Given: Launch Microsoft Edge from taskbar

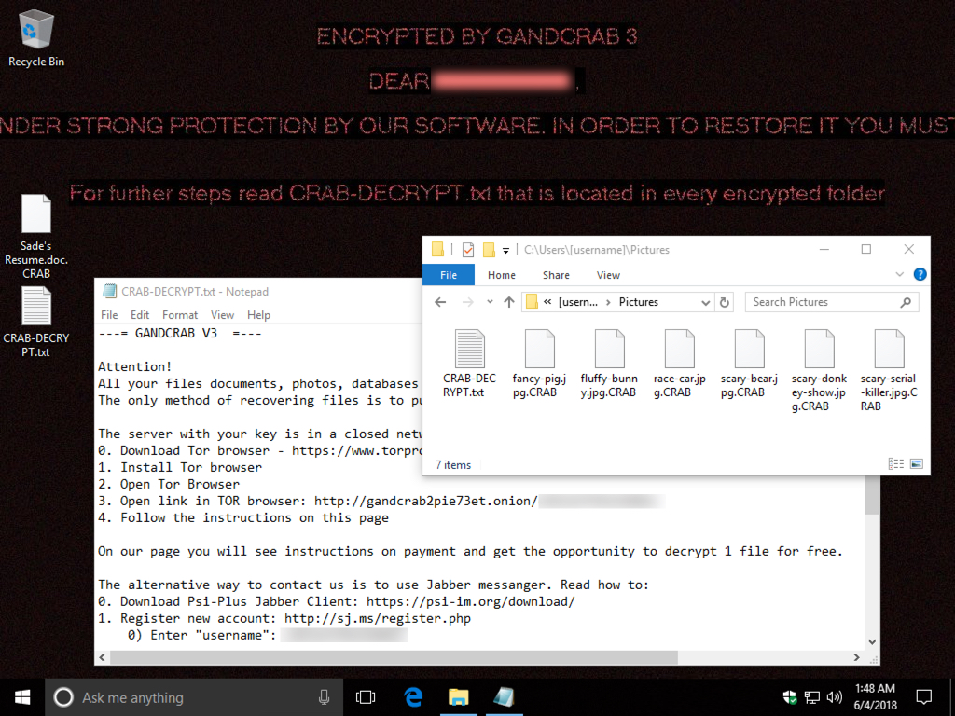Looking at the screenshot, I should (413, 697).
